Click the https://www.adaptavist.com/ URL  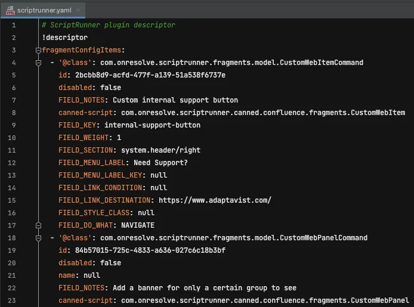tap(215, 200)
